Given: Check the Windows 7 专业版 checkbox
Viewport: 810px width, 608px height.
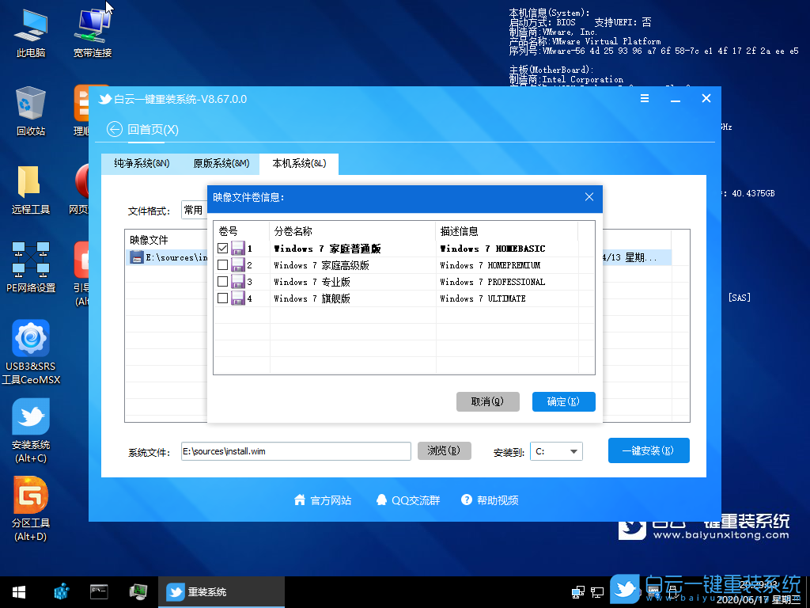Looking at the screenshot, I should coord(222,281).
